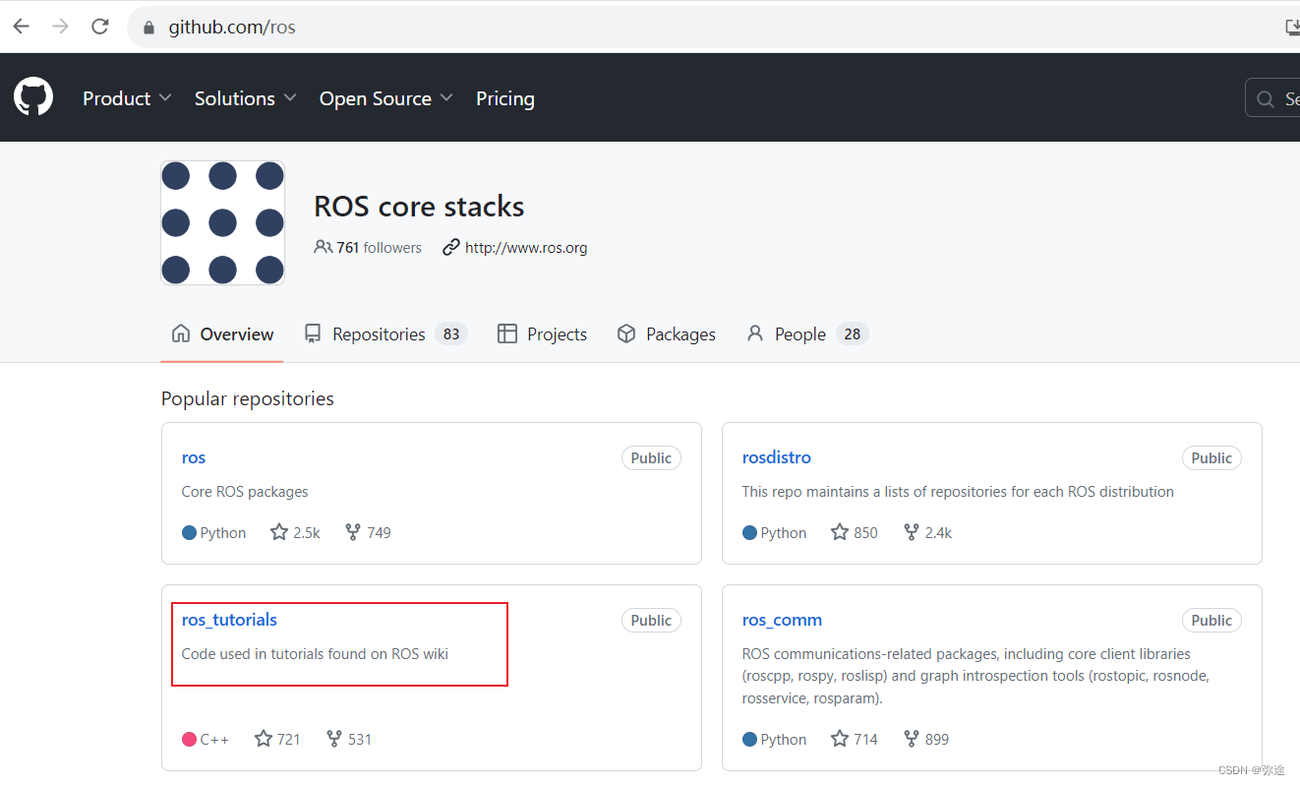Visit the http://www.ros.org website link
Viewport: 1300px width, 785px height.
(x=526, y=248)
